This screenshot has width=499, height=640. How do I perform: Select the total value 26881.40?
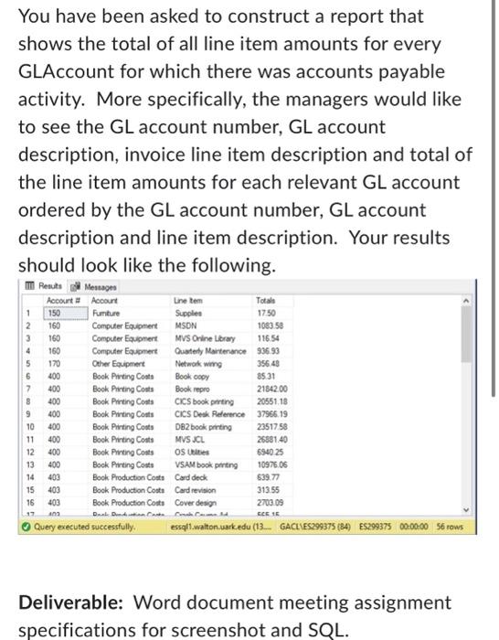pos(272,440)
